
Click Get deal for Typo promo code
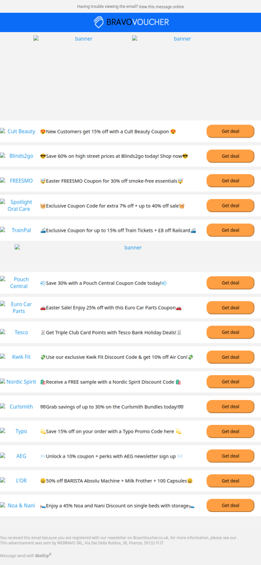[x=230, y=431]
